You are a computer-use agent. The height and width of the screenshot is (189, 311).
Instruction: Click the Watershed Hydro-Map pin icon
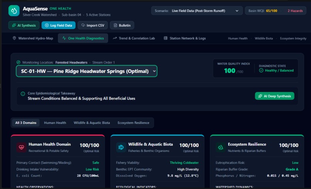[x=14, y=38]
